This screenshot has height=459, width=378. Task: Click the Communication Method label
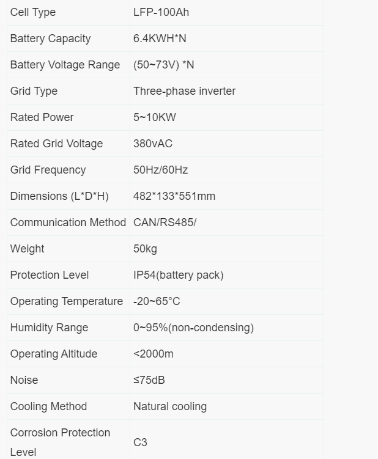68,222
